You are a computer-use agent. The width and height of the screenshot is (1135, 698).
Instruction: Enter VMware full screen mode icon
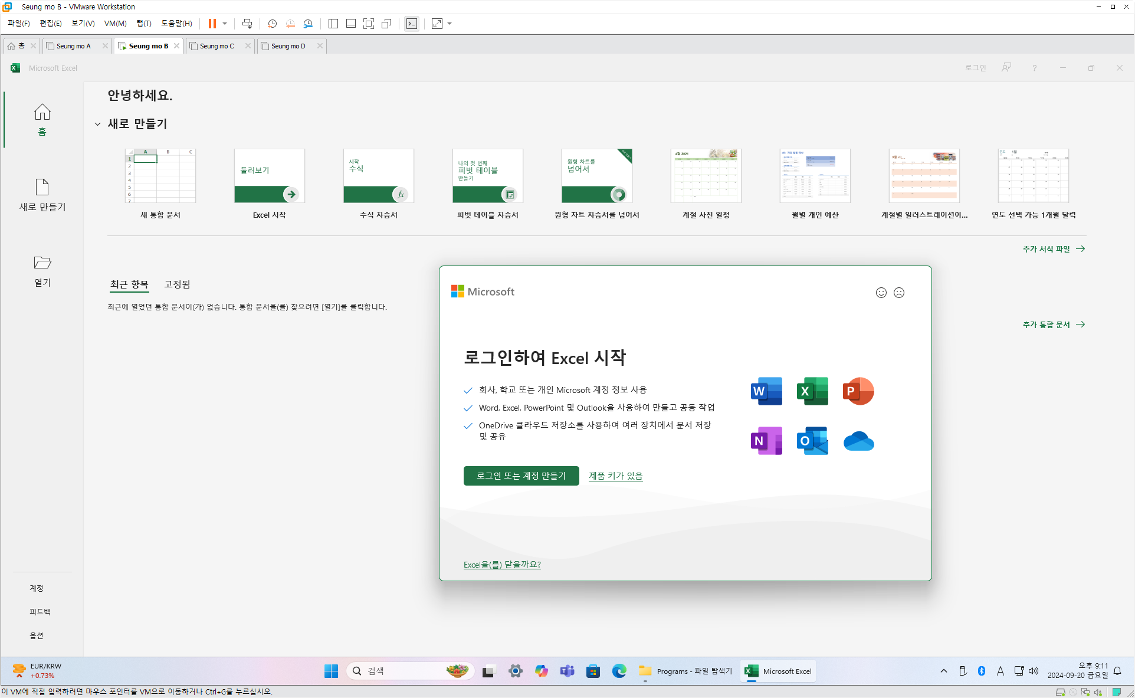click(x=369, y=24)
